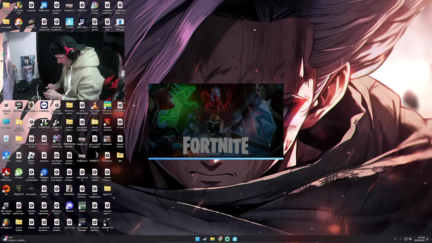This screenshot has width=432, height=243.
Task: Open File Explorer from the taskbar
Action: tap(212, 239)
